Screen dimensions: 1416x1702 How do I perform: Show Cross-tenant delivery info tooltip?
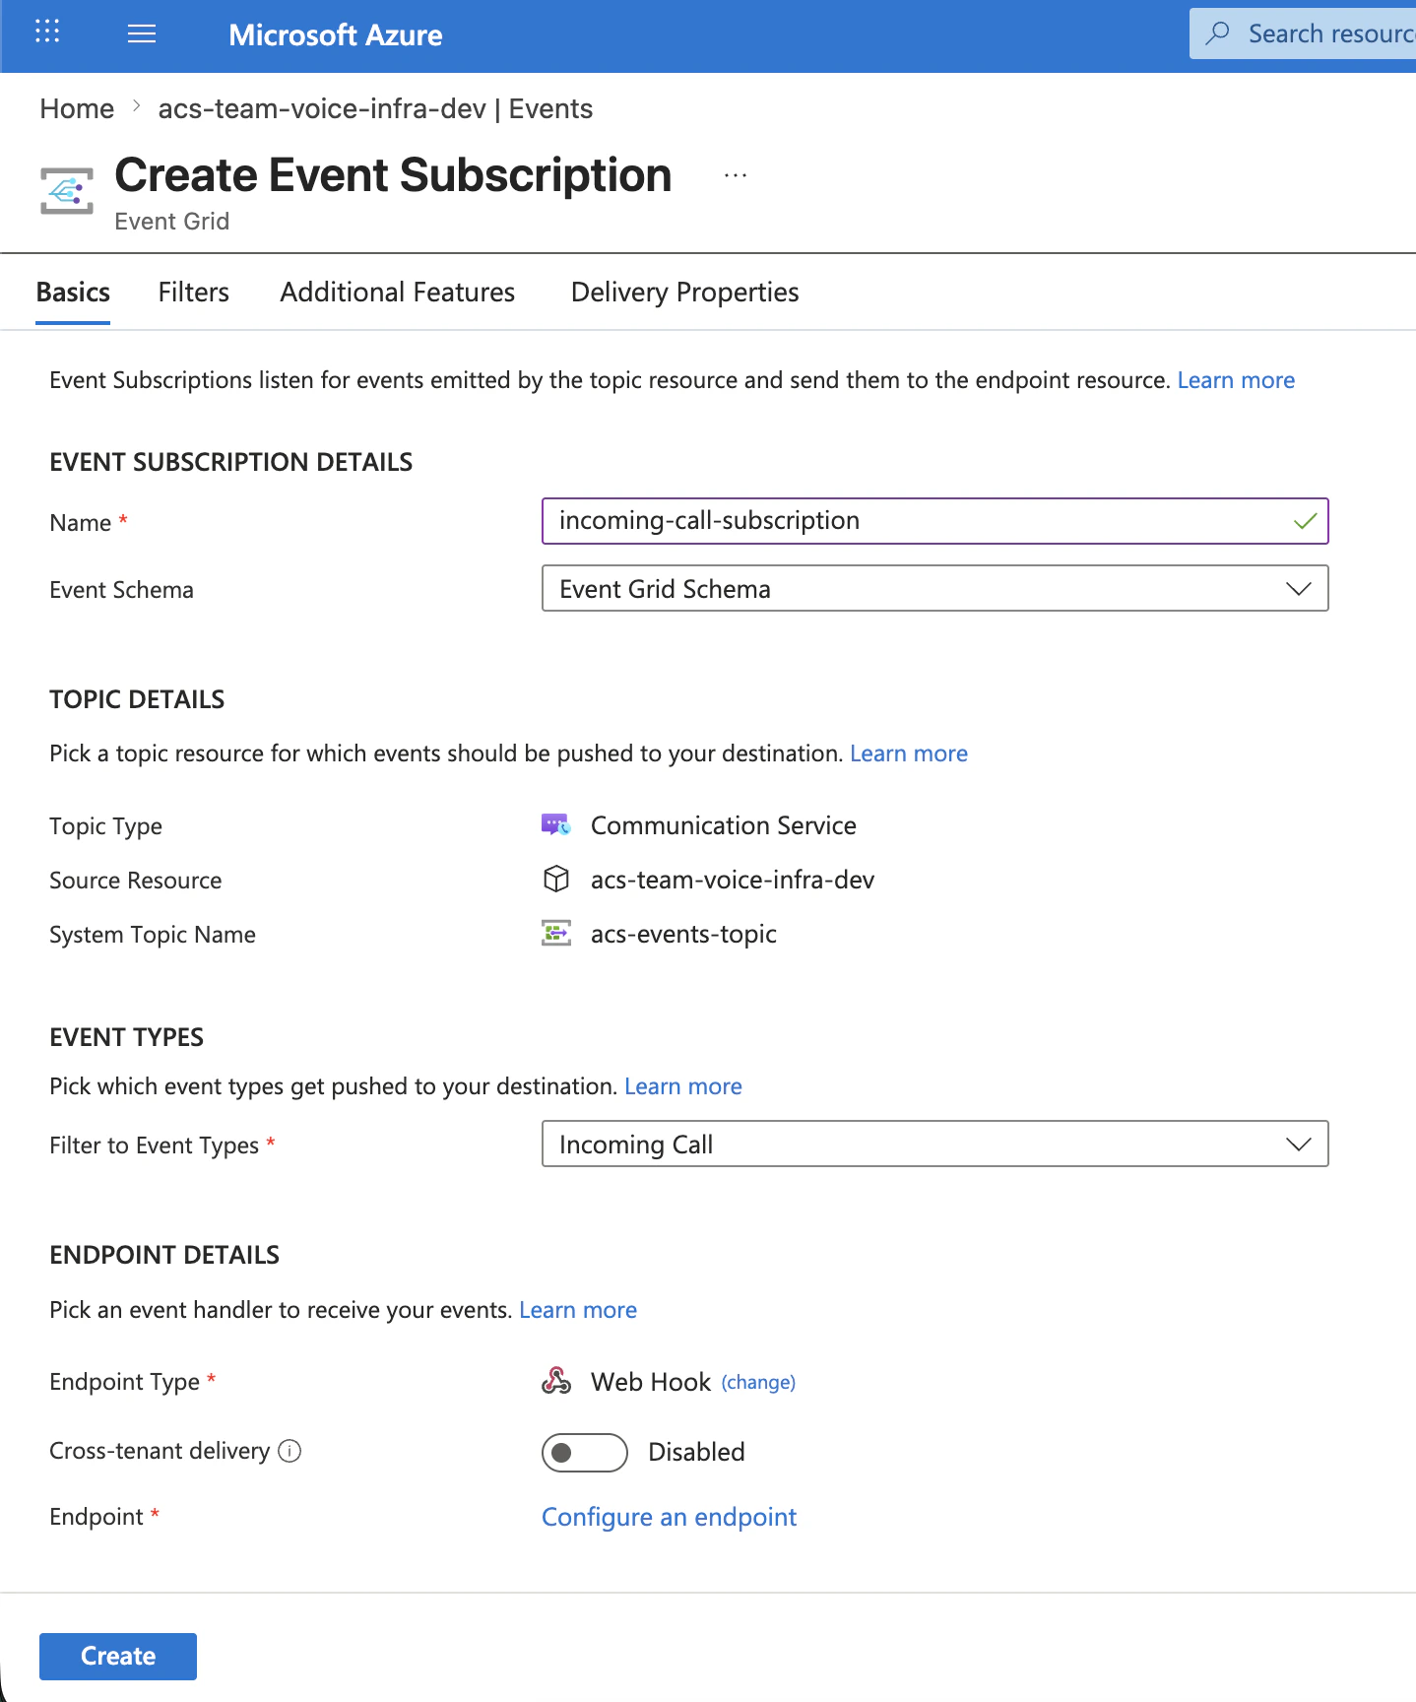pyautogui.click(x=290, y=1451)
